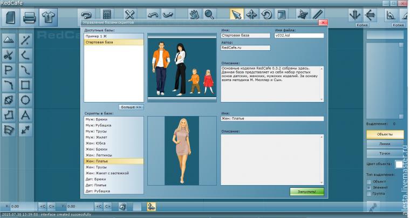410x218 pixels.
Task: Select the Жен: Платье script
Action: click(x=114, y=161)
